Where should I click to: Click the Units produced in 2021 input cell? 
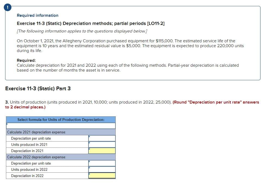pyautogui.click(x=102, y=145)
